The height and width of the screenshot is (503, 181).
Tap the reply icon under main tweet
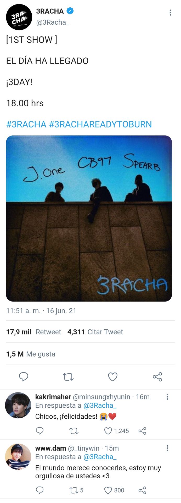coord(24,377)
